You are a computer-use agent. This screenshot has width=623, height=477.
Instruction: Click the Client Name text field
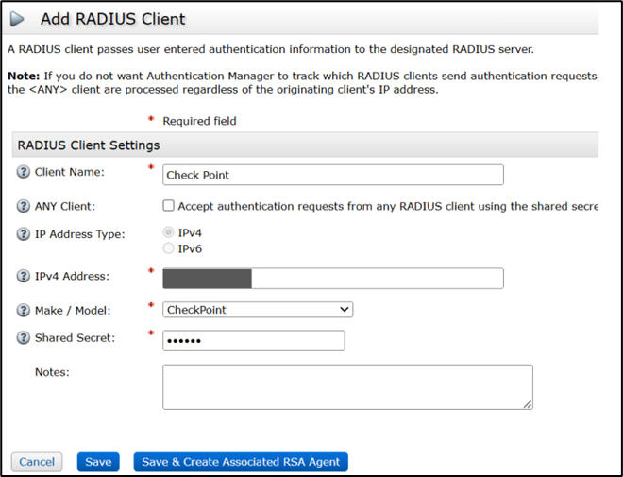coord(332,175)
